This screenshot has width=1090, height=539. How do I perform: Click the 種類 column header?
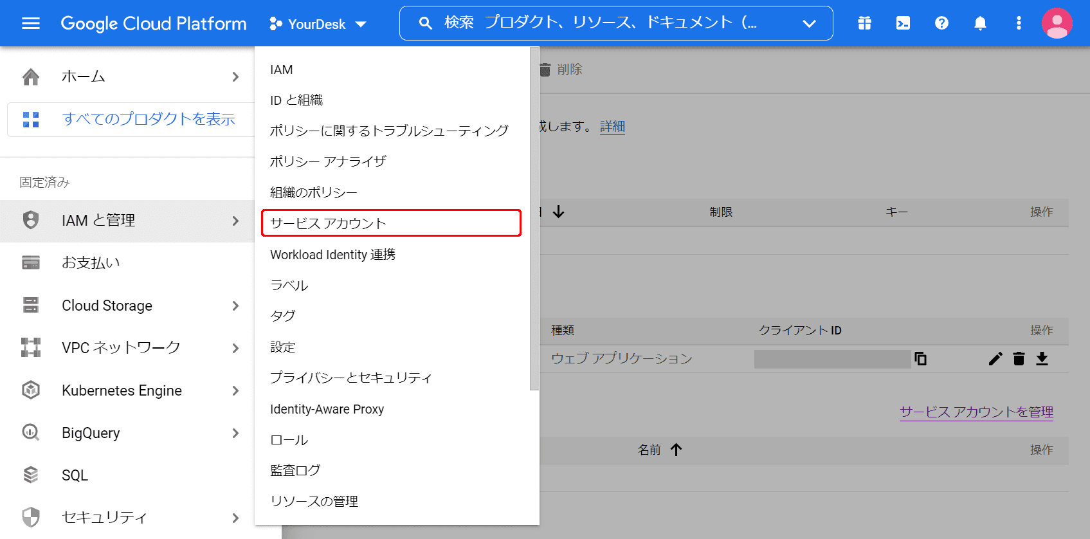[x=563, y=330]
